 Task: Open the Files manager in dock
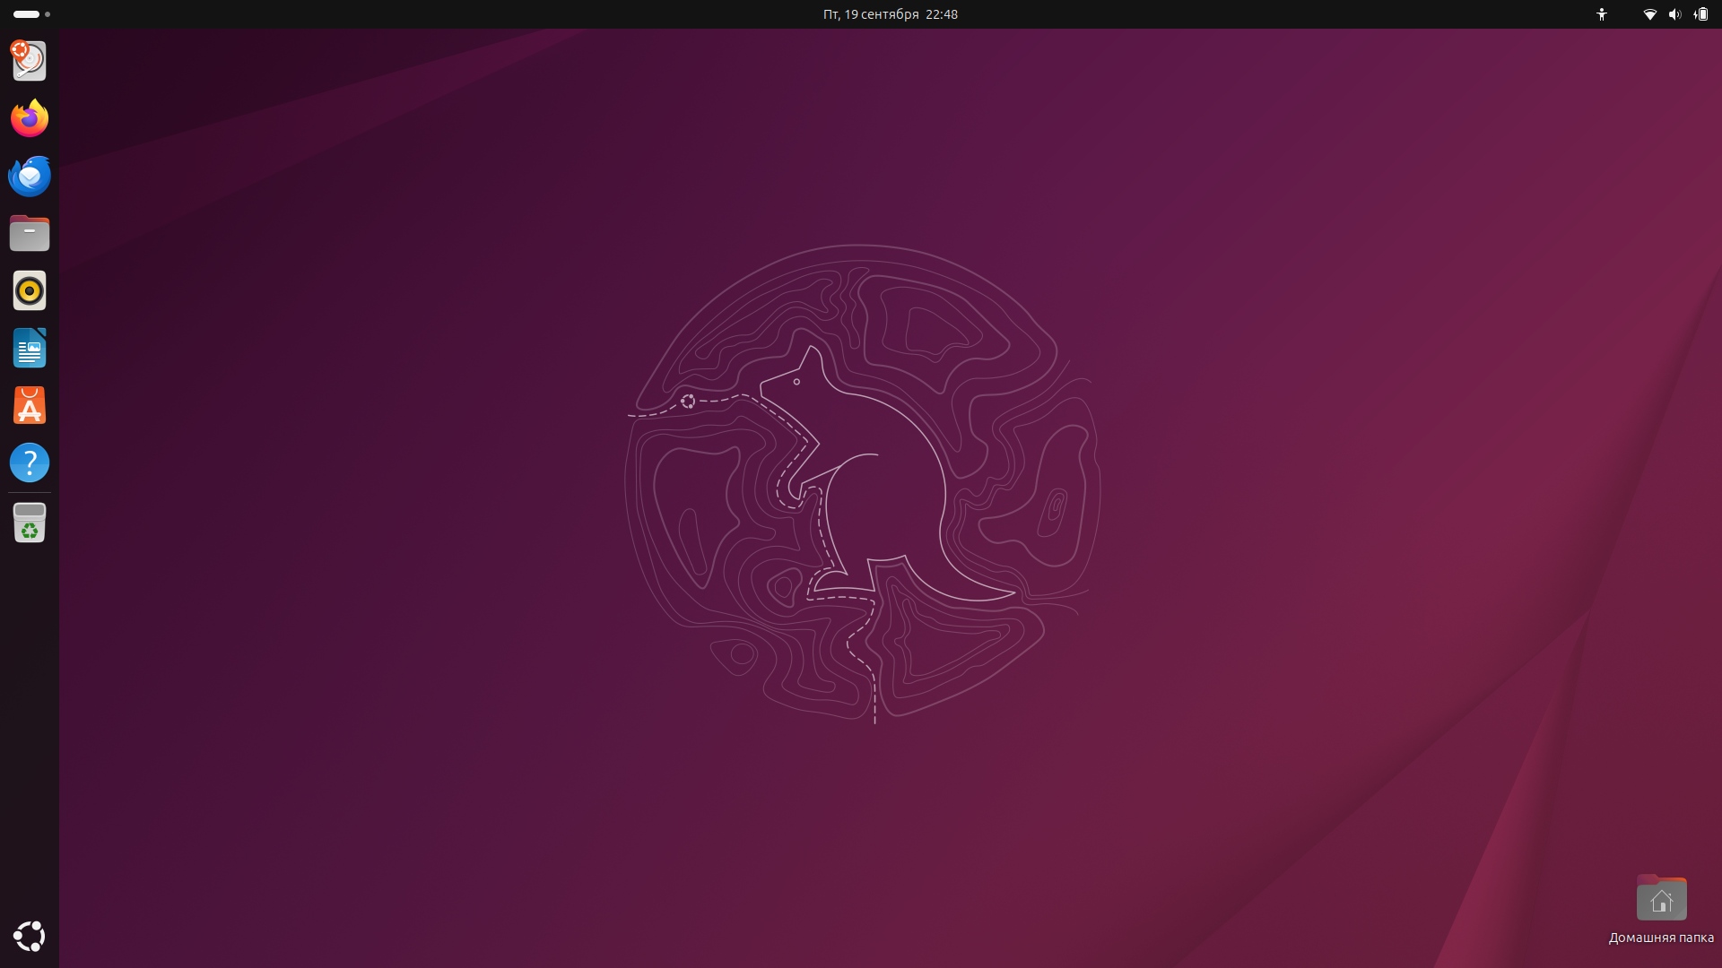pyautogui.click(x=30, y=233)
